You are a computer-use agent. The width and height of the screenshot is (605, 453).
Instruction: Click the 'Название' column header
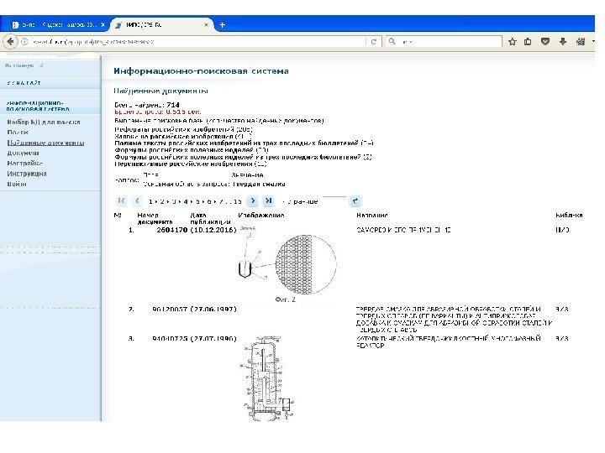pos(372,216)
